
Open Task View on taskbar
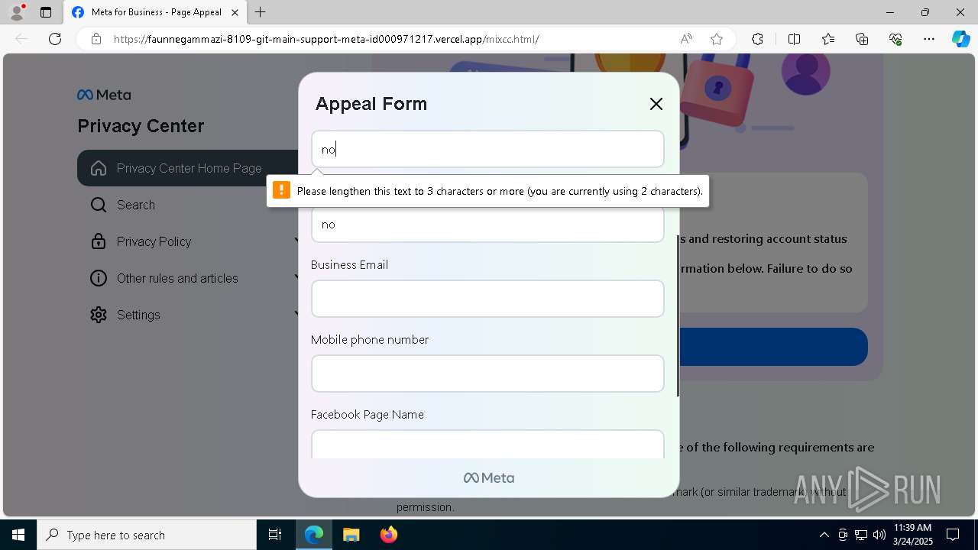click(275, 535)
